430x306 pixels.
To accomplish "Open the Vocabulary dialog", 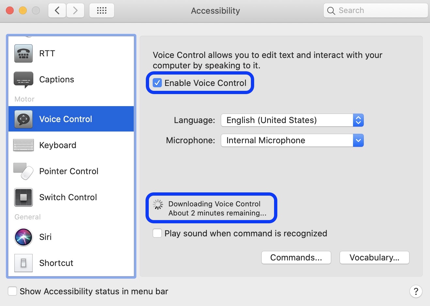I will click(374, 257).
